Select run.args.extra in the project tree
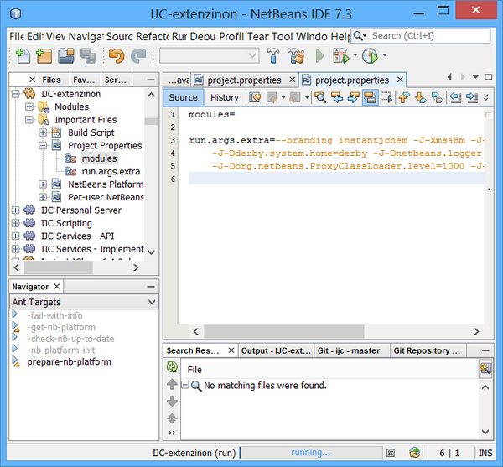Image resolution: width=503 pixels, height=467 pixels. [111, 171]
